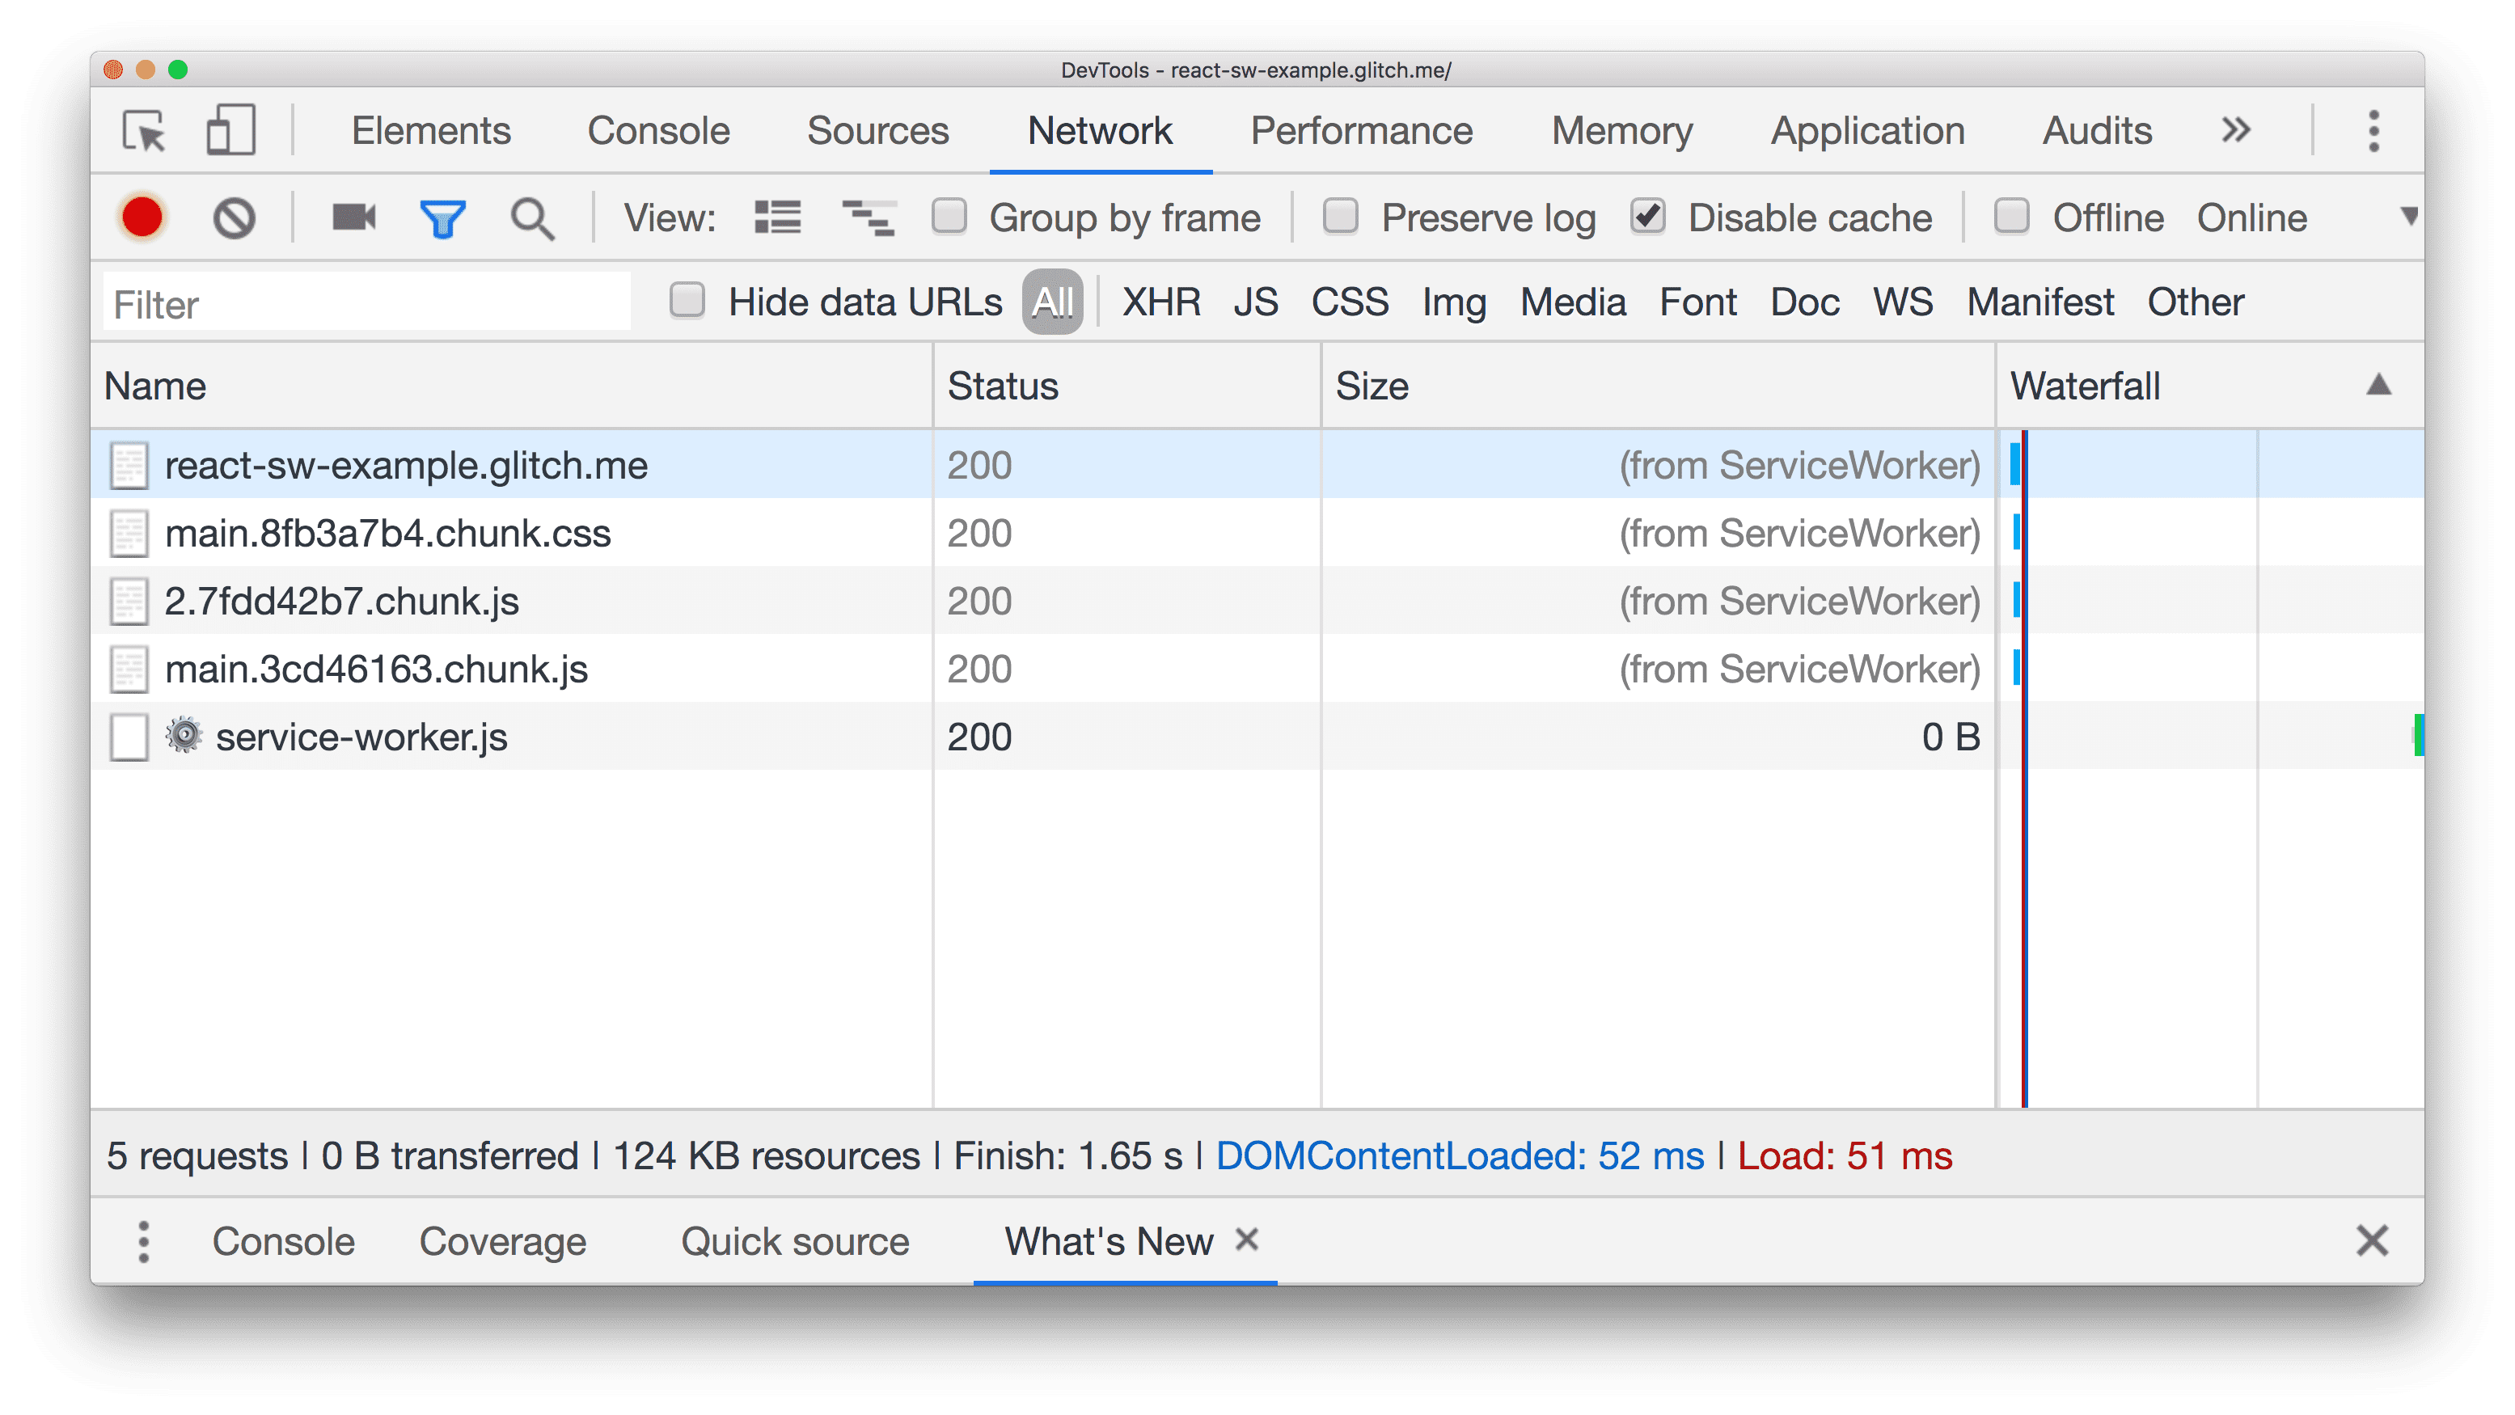This screenshot has width=2515, height=1415.
Task: Click the filter funnel icon
Action: [x=442, y=218]
